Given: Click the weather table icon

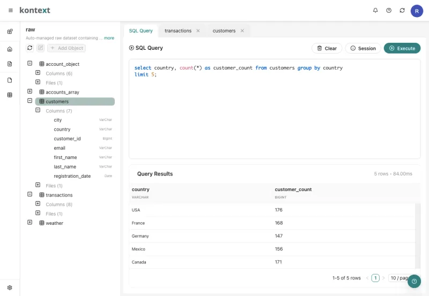Looking at the screenshot, I should (42, 223).
